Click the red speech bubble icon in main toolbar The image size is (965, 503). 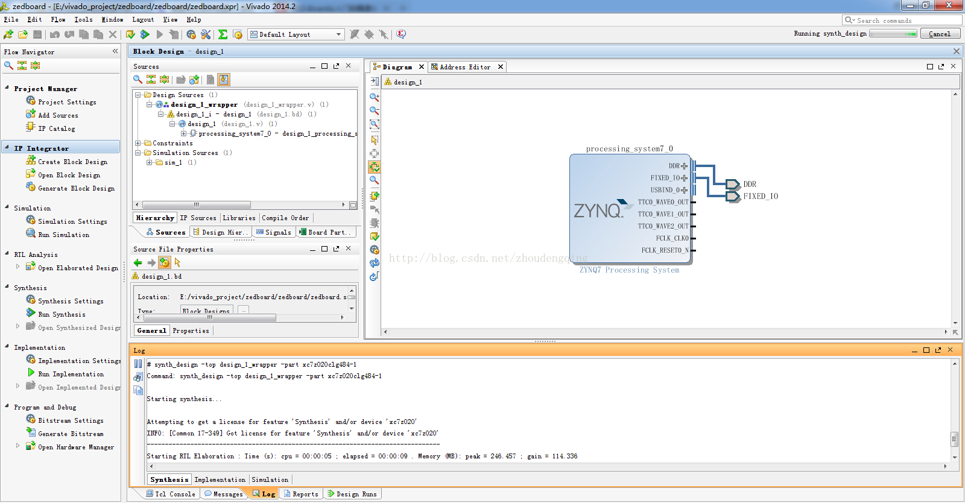pyautogui.click(x=401, y=34)
